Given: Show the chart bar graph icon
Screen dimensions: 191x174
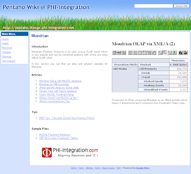Looking at the screenshot, I should (180, 52).
